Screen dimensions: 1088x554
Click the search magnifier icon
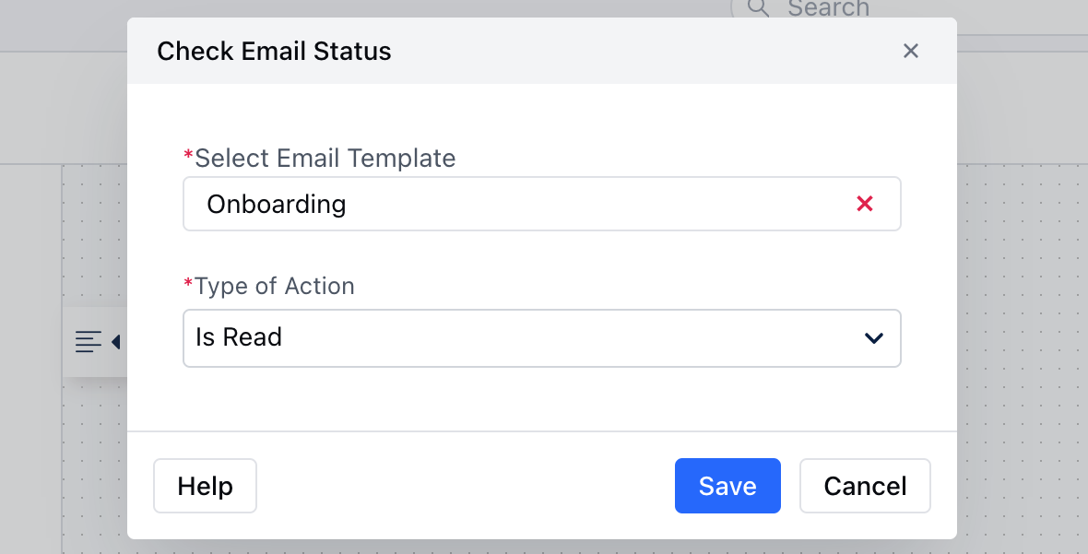tap(758, 7)
